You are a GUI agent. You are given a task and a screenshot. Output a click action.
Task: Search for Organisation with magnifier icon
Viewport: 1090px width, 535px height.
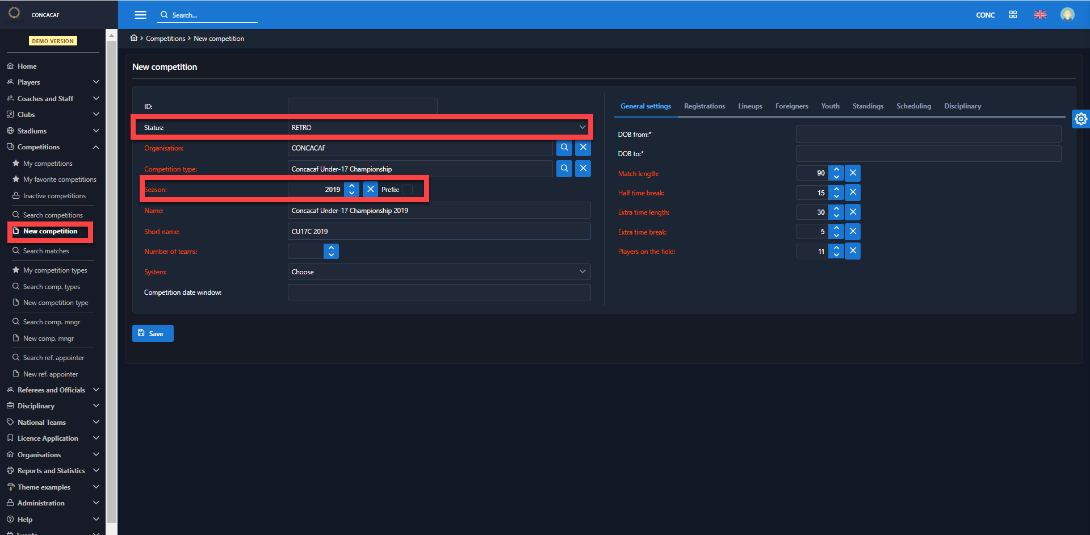pyautogui.click(x=564, y=148)
